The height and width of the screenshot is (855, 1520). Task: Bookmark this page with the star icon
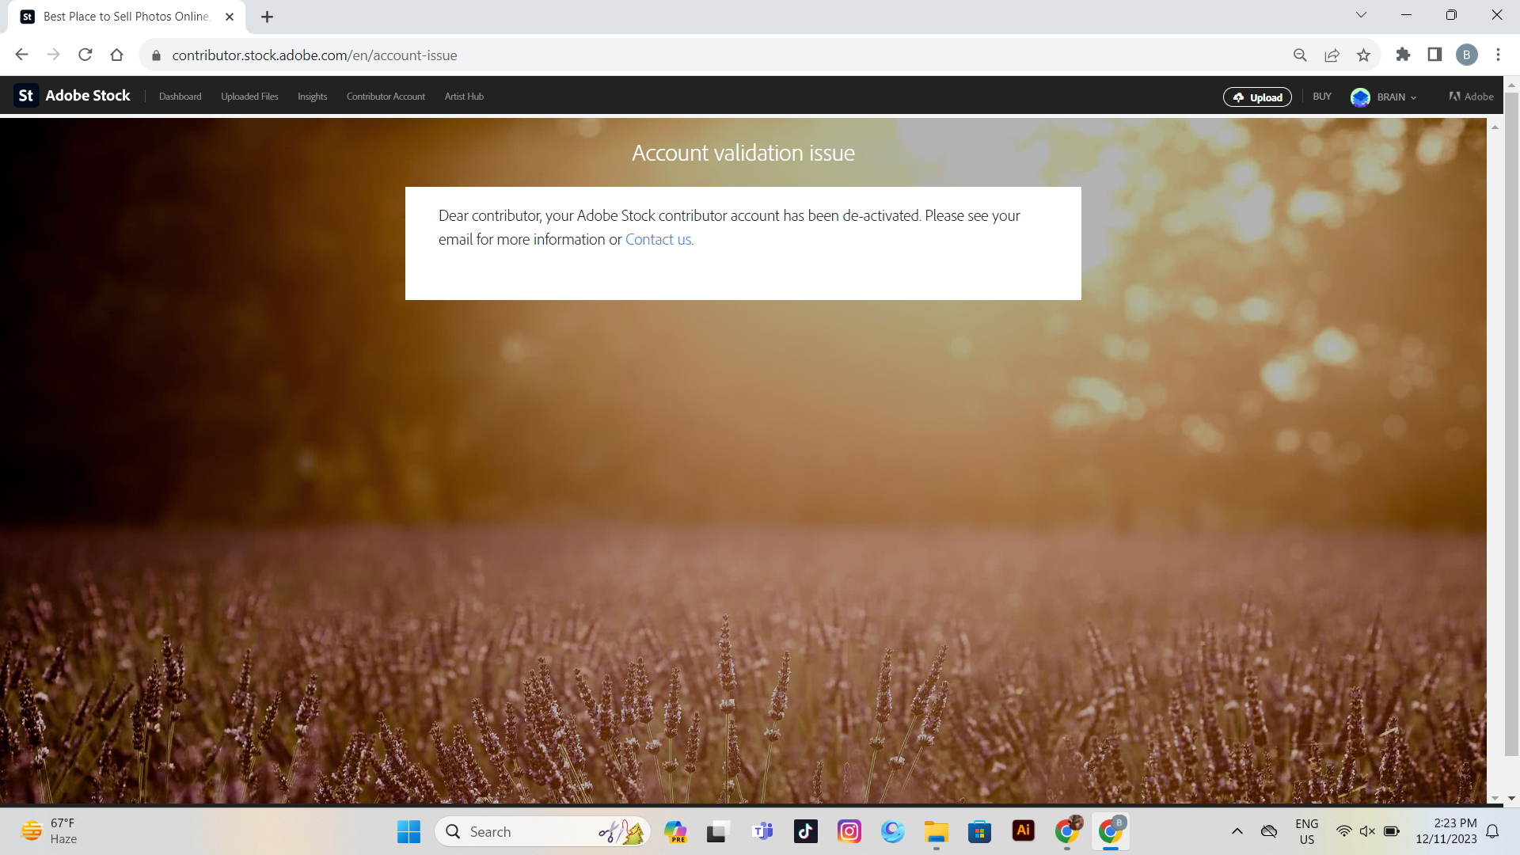click(x=1363, y=55)
